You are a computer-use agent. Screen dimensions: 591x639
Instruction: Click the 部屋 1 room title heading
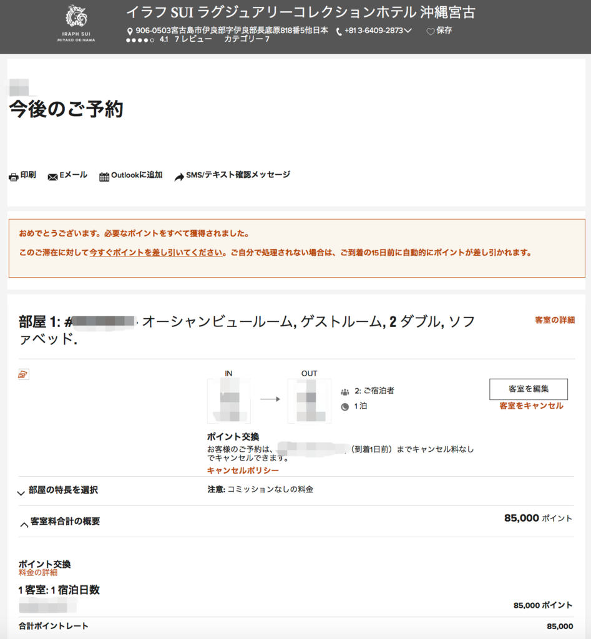click(x=247, y=330)
